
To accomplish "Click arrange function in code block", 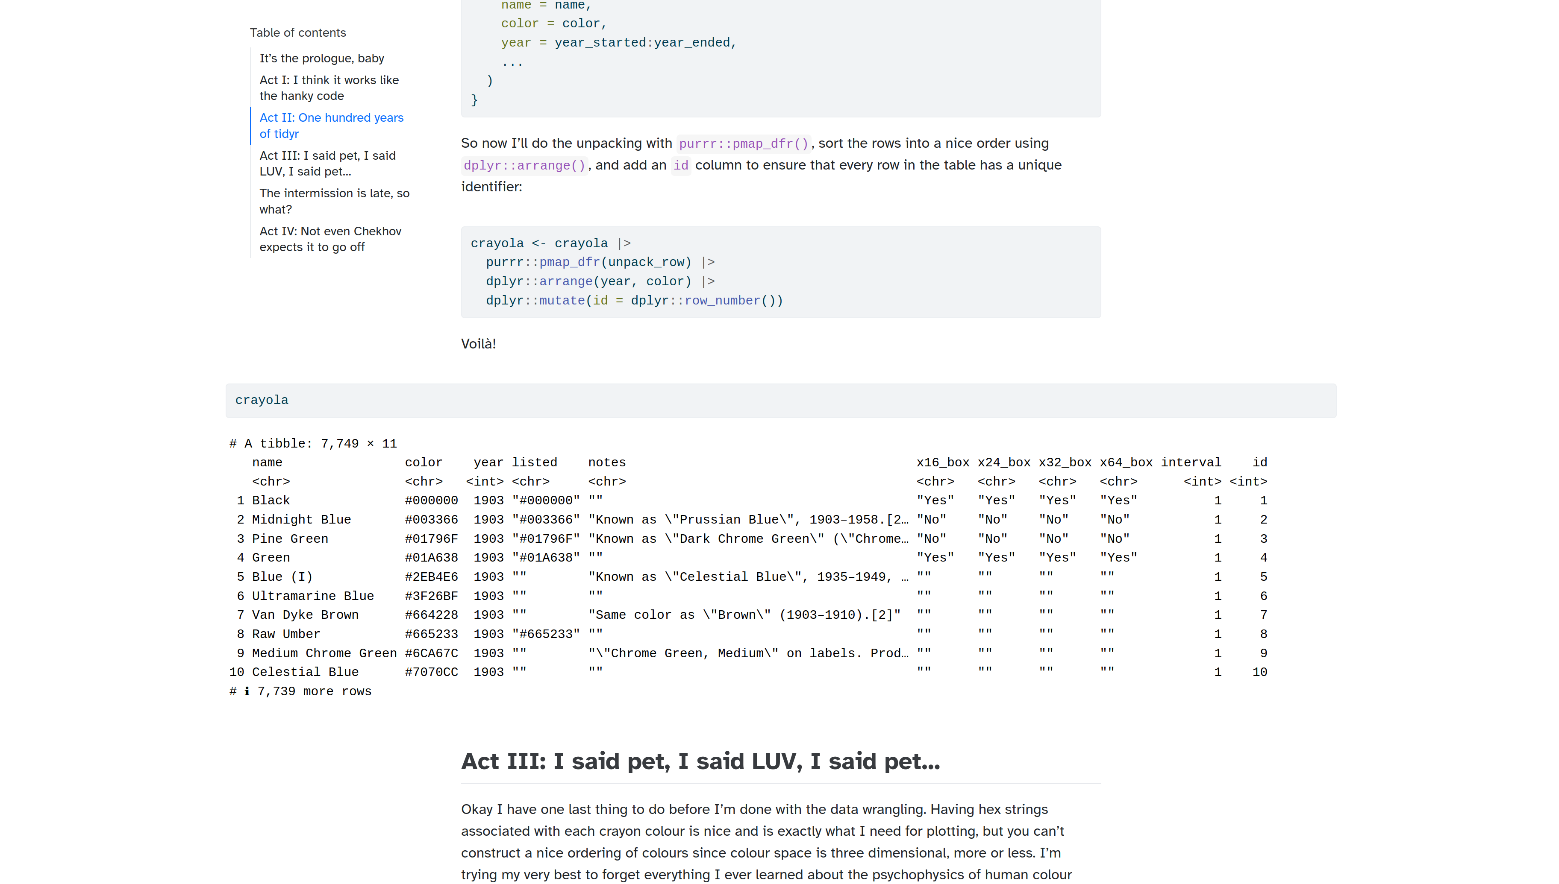I will point(565,282).
